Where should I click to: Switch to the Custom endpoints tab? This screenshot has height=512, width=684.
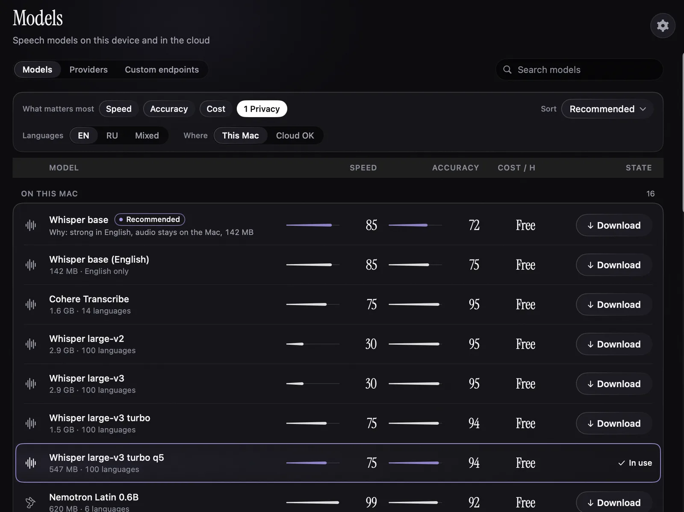click(x=162, y=70)
